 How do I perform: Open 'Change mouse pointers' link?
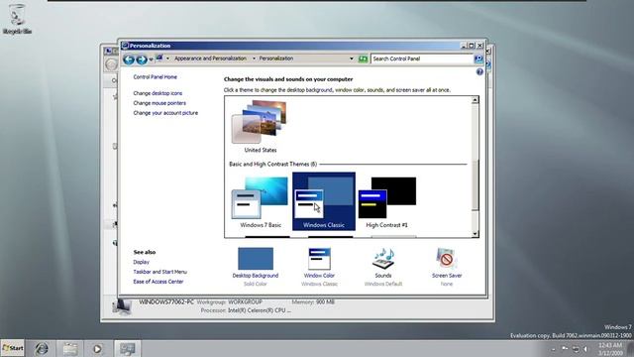click(x=159, y=103)
